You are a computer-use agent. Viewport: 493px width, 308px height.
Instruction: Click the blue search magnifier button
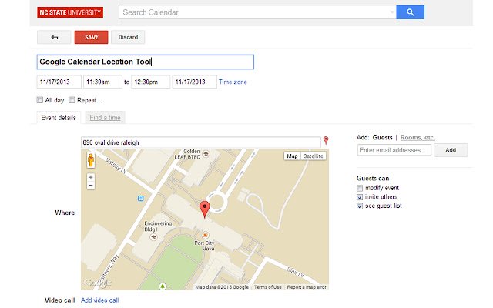(x=410, y=12)
